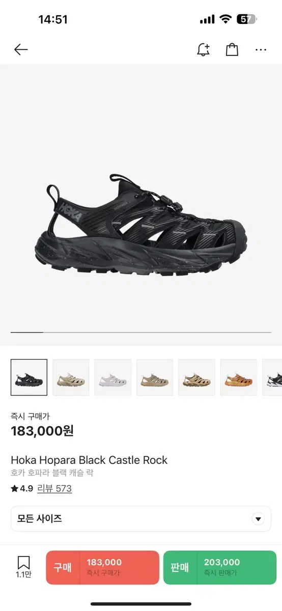Screen dimensions: 282x611
Task: Click the dropdown arrow in size selector
Action: pos(259,519)
